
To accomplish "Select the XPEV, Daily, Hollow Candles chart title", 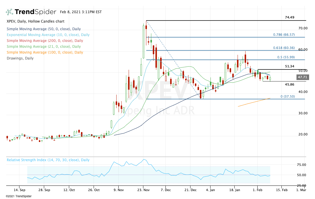I will coord(35,21).
